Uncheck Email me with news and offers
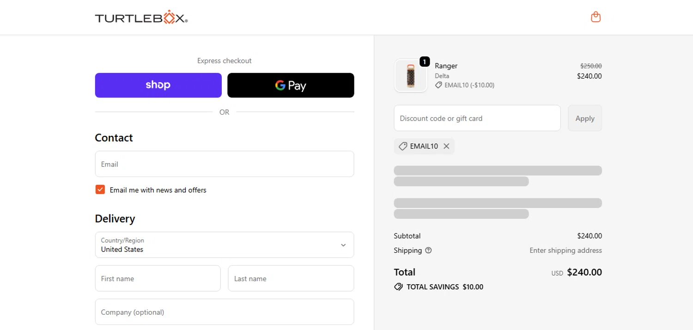The height and width of the screenshot is (330, 693). pos(100,189)
